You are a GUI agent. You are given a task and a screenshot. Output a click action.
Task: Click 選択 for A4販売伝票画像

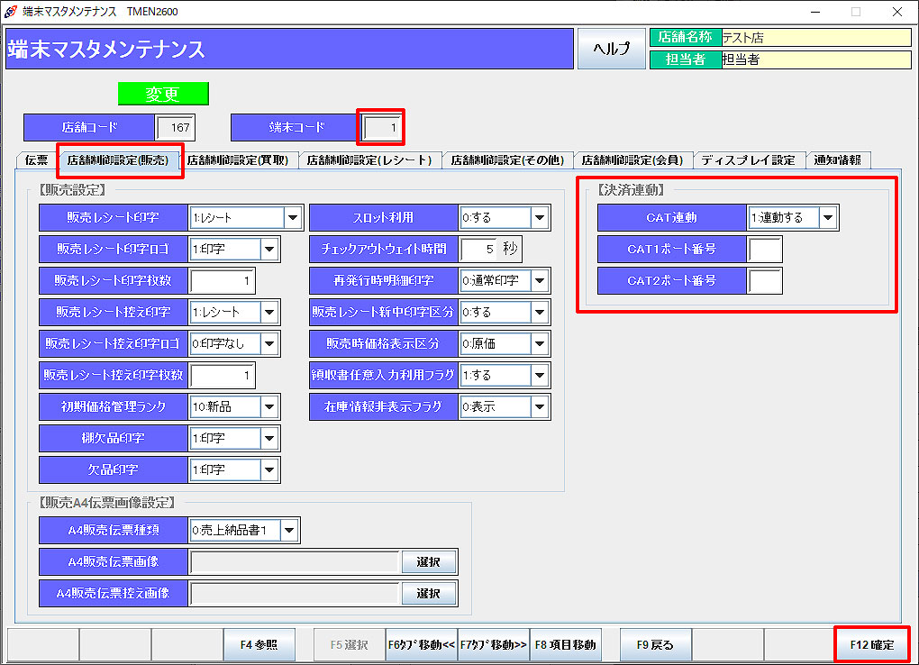pos(429,561)
